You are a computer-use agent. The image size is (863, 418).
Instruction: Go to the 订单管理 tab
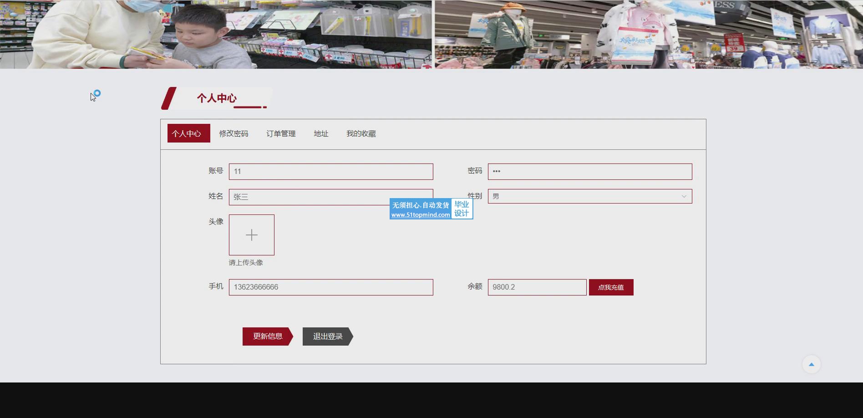point(281,134)
